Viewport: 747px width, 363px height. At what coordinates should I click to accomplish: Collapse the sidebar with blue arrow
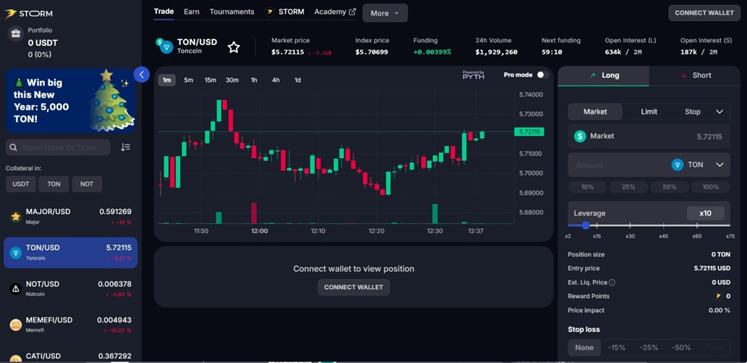tap(142, 75)
